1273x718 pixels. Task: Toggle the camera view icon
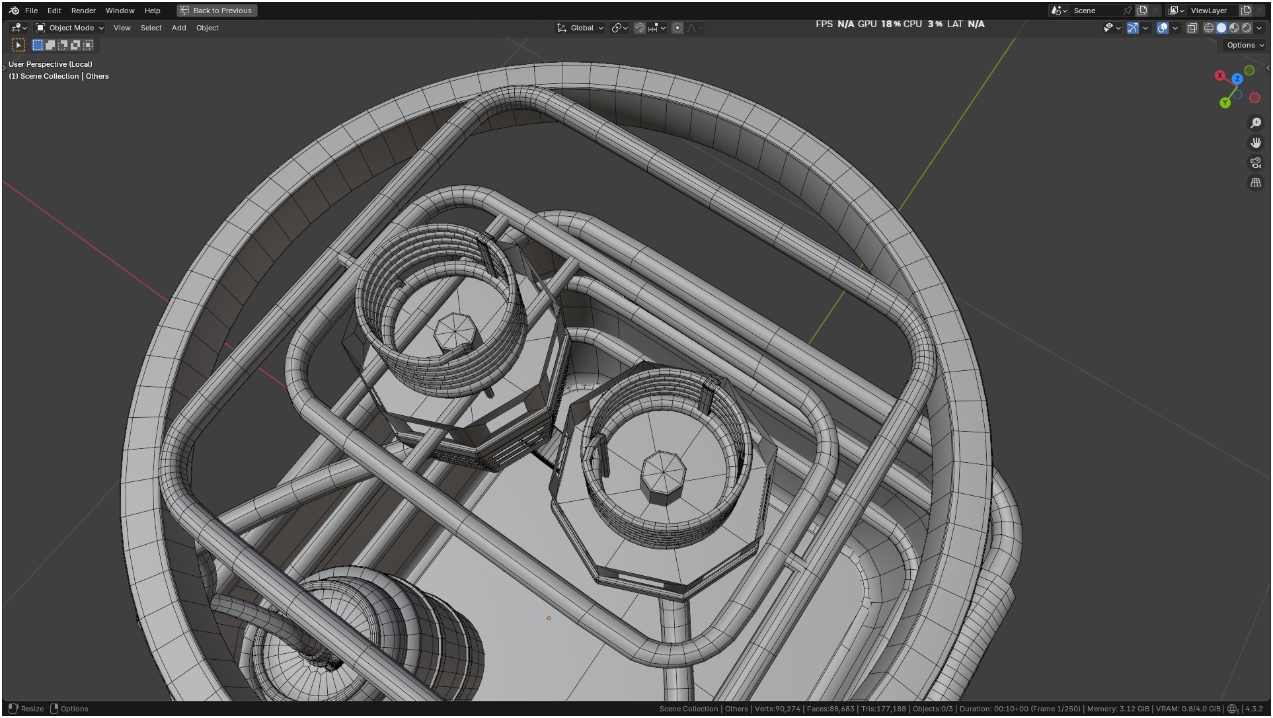click(x=1256, y=163)
